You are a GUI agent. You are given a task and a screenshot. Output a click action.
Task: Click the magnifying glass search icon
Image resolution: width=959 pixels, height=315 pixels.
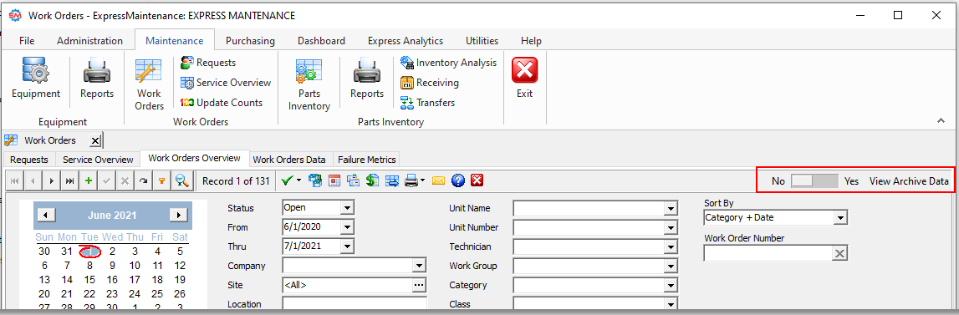pyautogui.click(x=181, y=181)
